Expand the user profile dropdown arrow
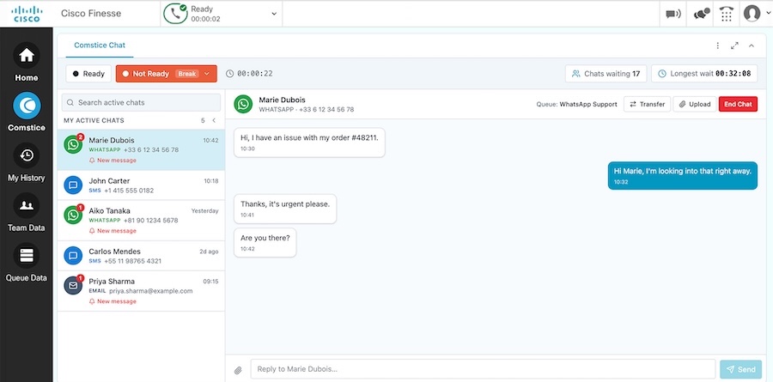This screenshot has height=382, width=773. tap(768, 14)
